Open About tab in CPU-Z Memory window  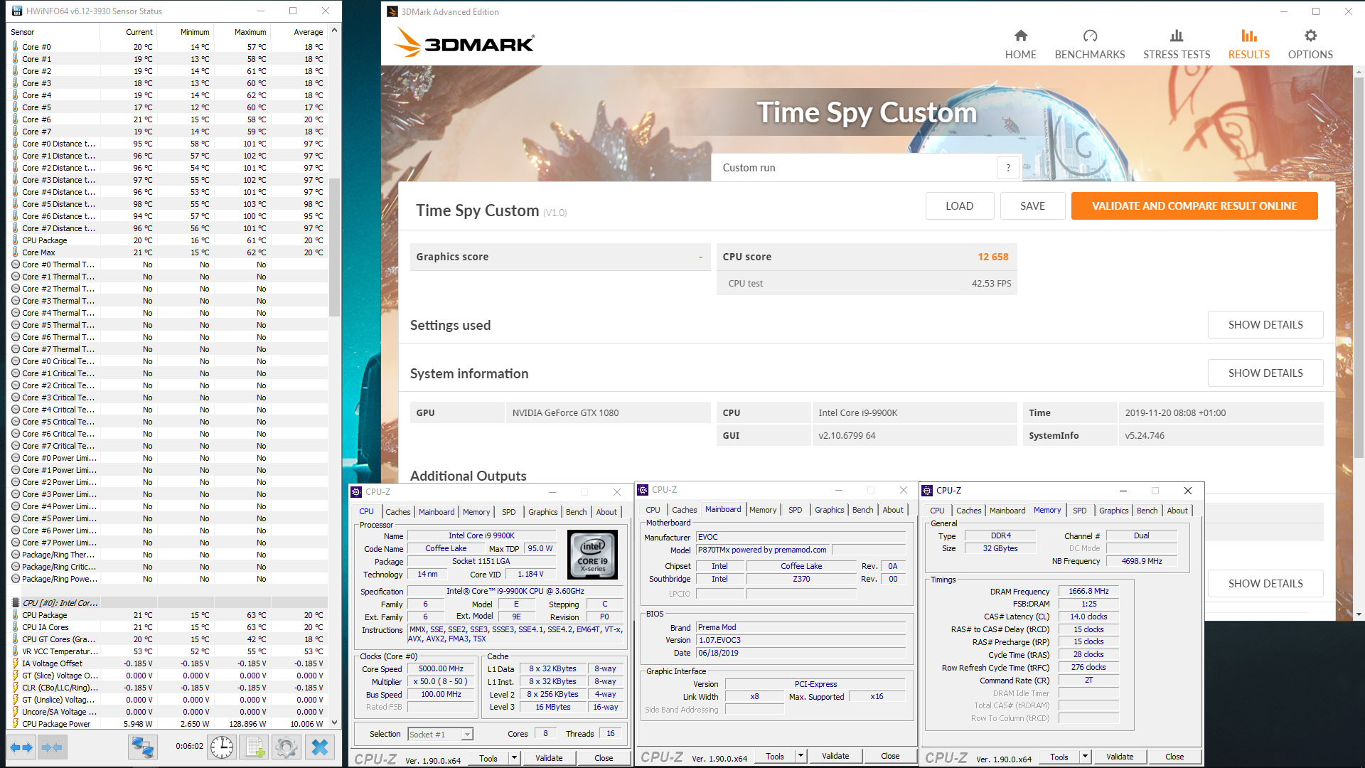(x=1177, y=511)
